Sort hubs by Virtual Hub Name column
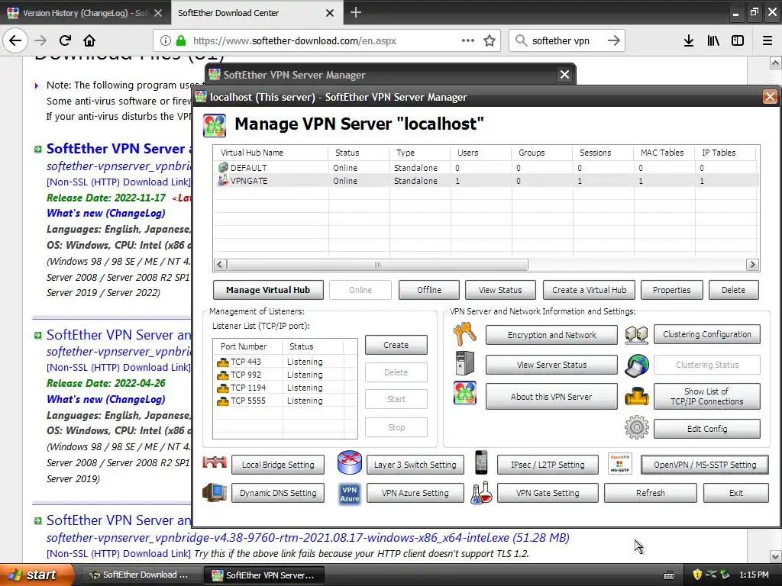The image size is (782, 586). [x=271, y=153]
